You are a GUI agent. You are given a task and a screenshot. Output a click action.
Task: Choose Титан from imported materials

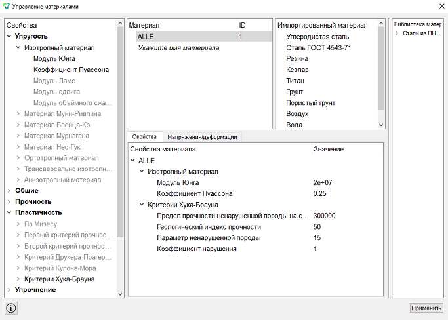click(x=295, y=81)
